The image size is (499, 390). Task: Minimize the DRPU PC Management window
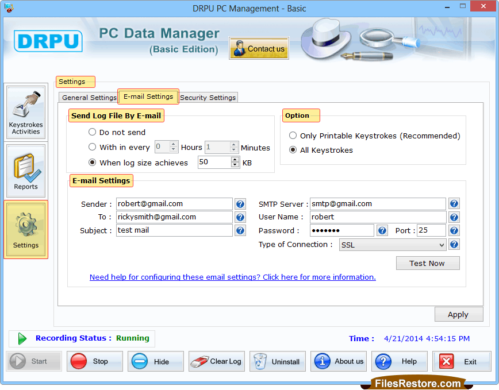(x=447, y=7)
